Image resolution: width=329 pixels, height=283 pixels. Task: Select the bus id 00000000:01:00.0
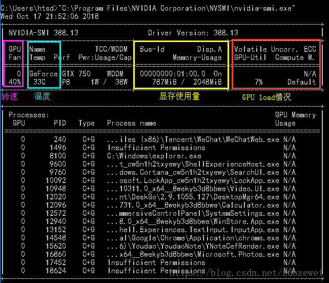tap(173, 74)
